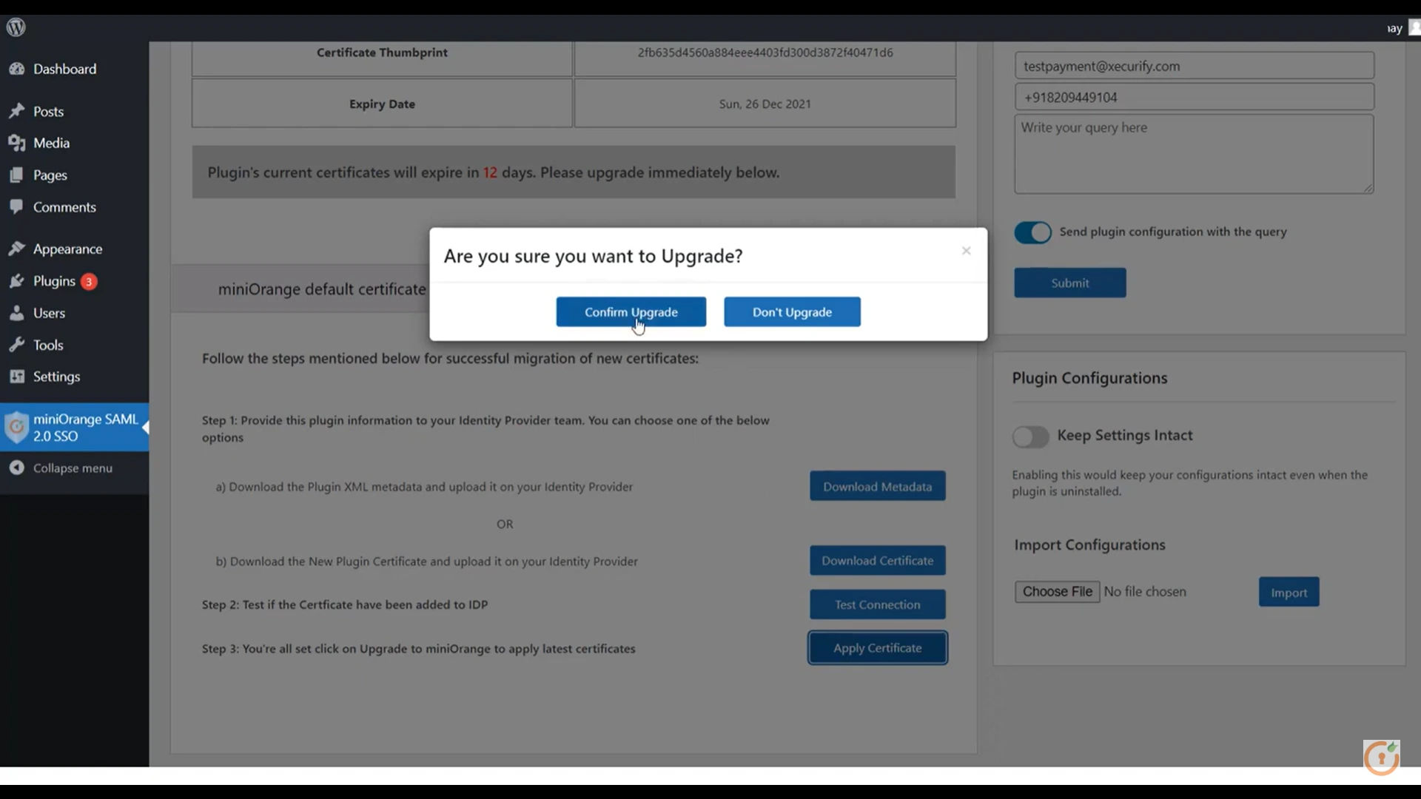Enable Keep Settings Intact toggle
1421x799 pixels.
pyautogui.click(x=1031, y=436)
